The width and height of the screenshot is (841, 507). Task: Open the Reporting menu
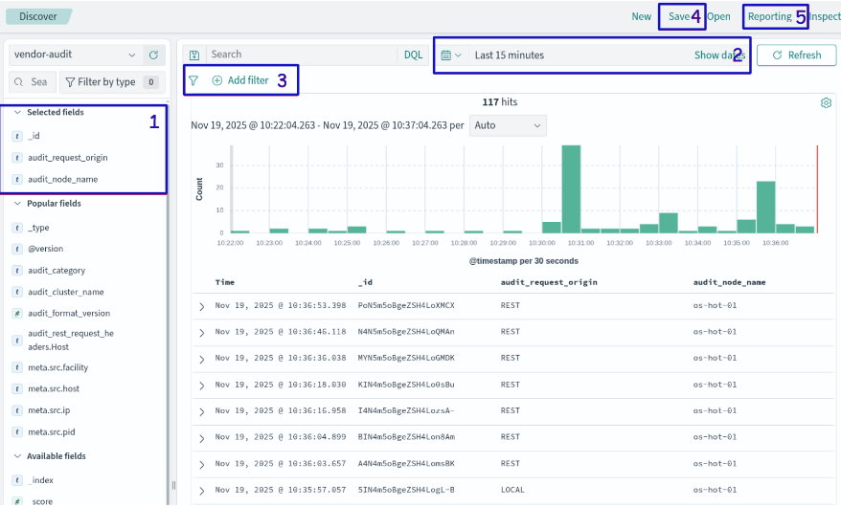(x=769, y=17)
